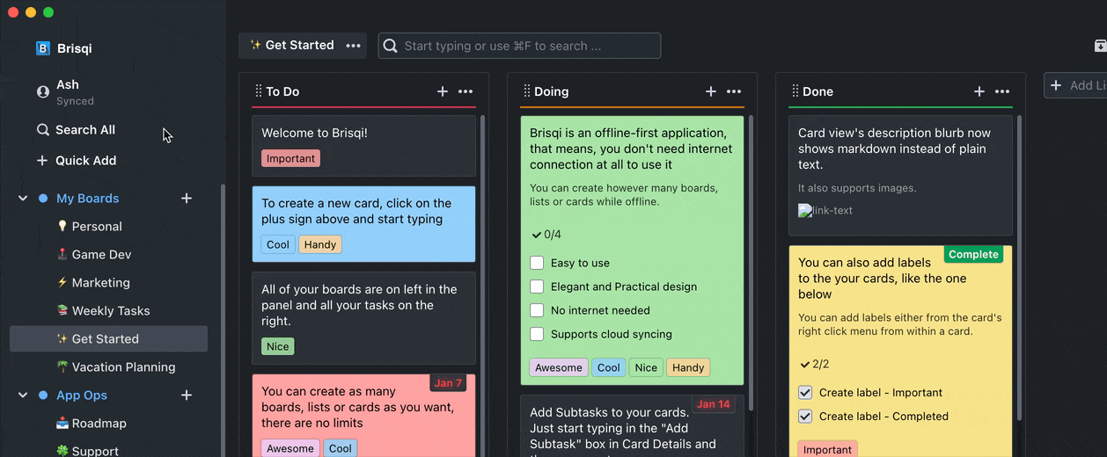1107x457 pixels.
Task: Open the Personal board
Action: (x=108, y=227)
